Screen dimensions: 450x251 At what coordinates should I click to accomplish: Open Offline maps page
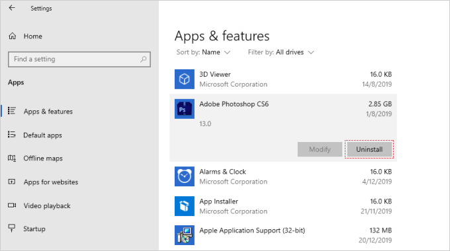click(x=43, y=159)
